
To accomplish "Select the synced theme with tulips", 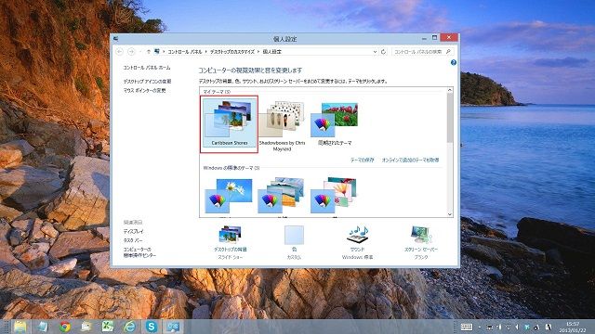I will [x=335, y=123].
